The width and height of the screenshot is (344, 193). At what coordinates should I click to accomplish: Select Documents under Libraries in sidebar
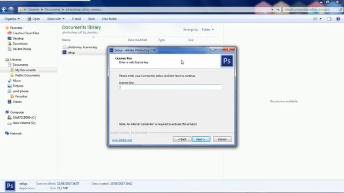[x=20, y=65]
